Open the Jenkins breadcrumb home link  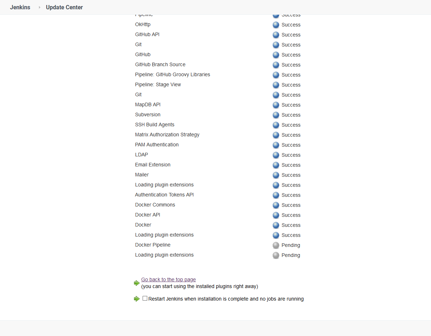point(20,7)
